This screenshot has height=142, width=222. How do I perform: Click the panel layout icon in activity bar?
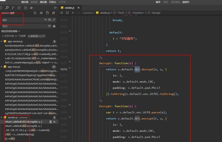point(26,8)
